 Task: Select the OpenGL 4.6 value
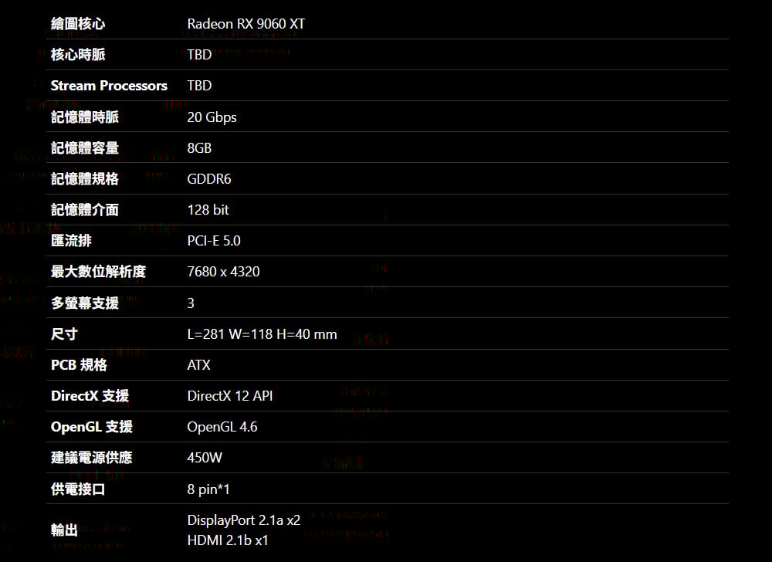tap(222, 427)
